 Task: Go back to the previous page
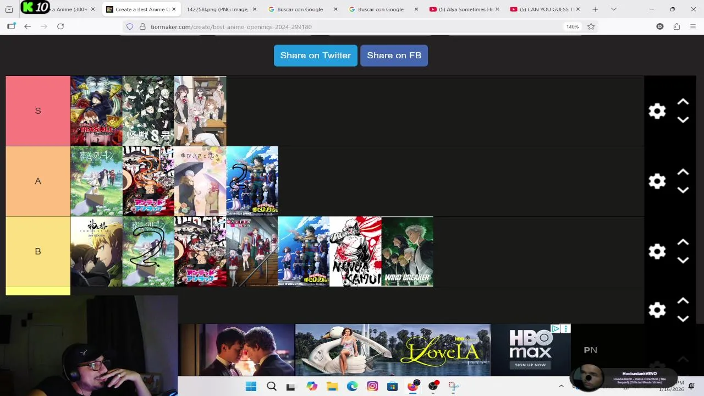(x=28, y=26)
